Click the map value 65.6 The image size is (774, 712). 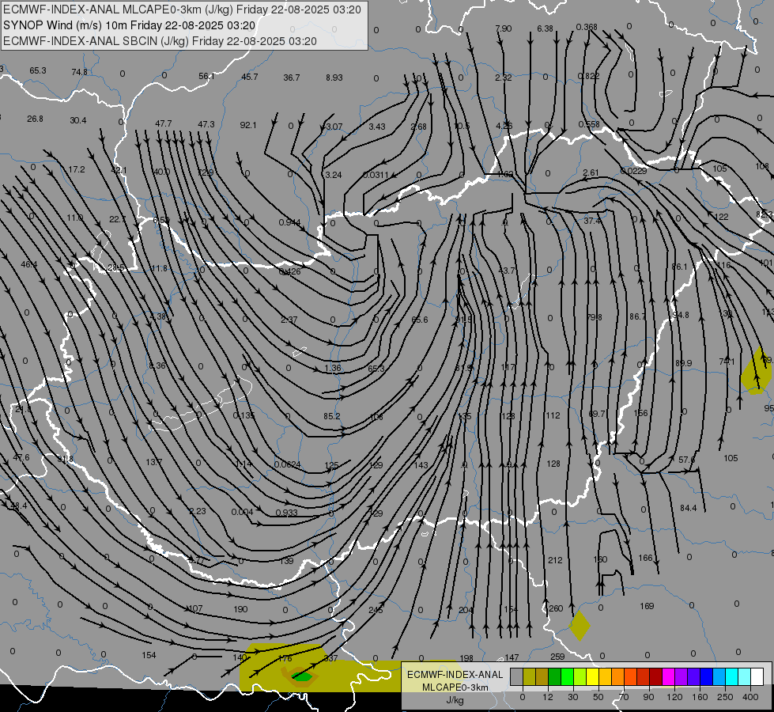420,320
